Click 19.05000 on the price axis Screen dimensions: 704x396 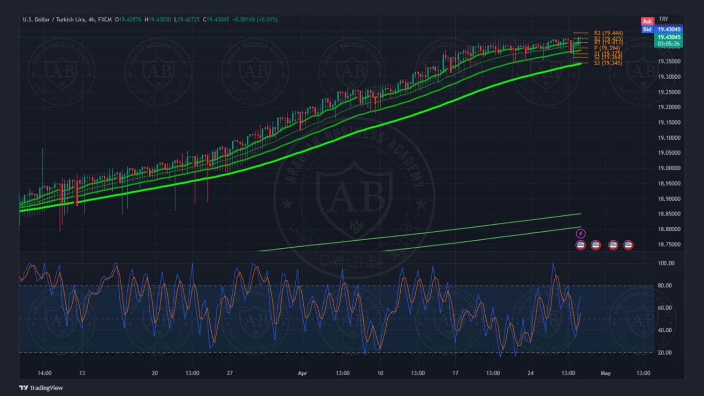[x=669, y=153]
